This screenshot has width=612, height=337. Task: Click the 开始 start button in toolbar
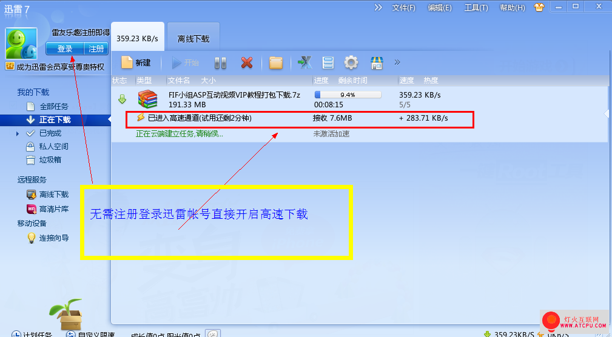(x=186, y=62)
